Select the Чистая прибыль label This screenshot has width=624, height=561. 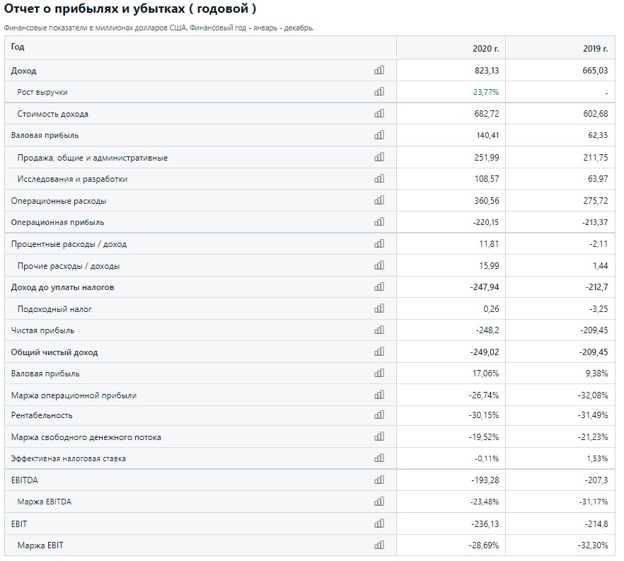tap(42, 330)
